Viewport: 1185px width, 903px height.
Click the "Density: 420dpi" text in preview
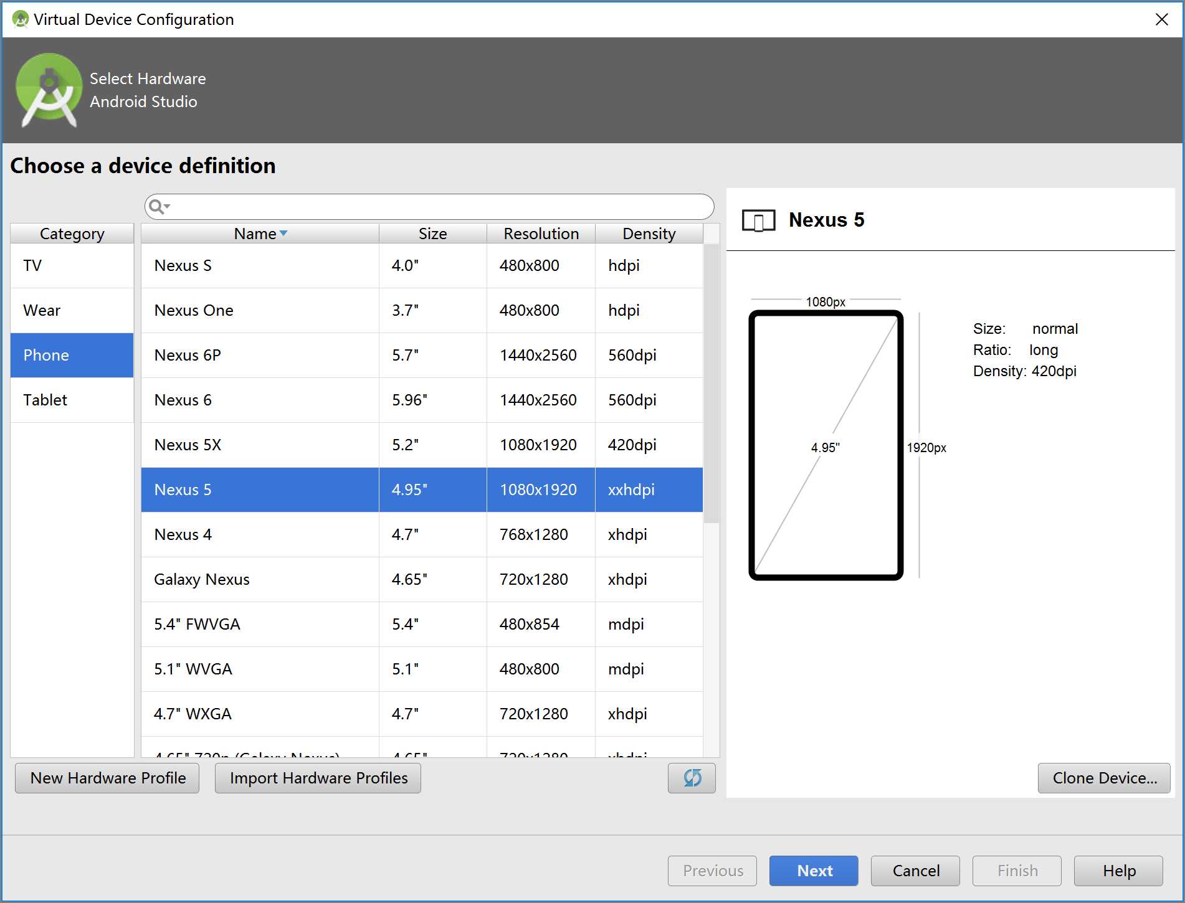coord(1024,371)
